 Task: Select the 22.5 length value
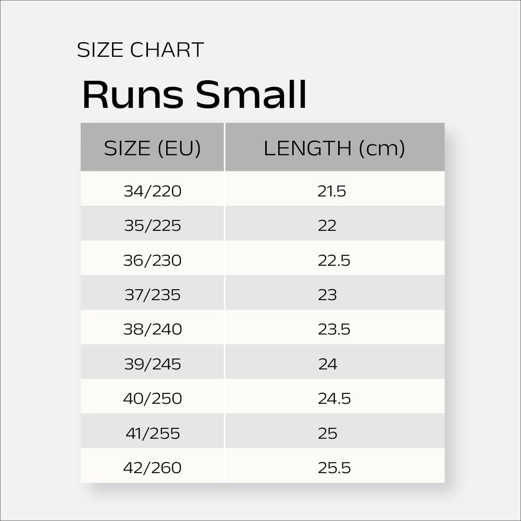click(x=334, y=260)
